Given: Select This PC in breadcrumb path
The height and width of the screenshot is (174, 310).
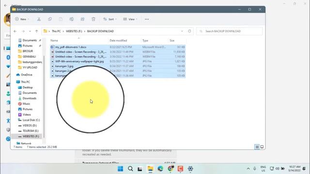Looking at the screenshot, I should (x=56, y=31).
